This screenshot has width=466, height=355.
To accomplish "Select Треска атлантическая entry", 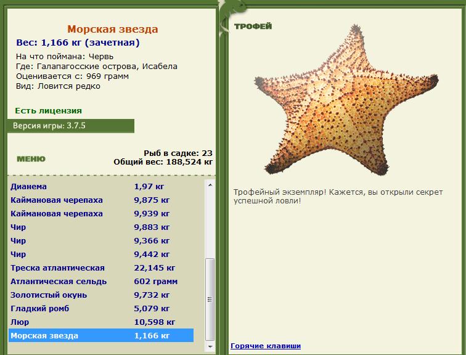I will click(101, 268).
